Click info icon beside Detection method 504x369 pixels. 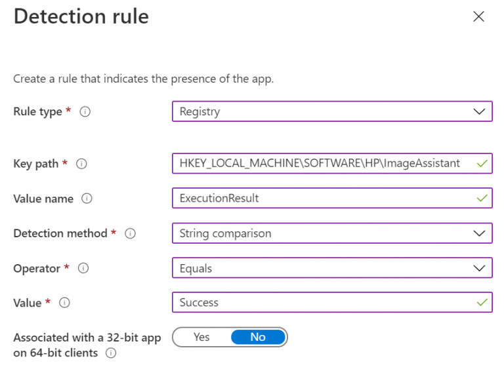pyautogui.click(x=130, y=233)
